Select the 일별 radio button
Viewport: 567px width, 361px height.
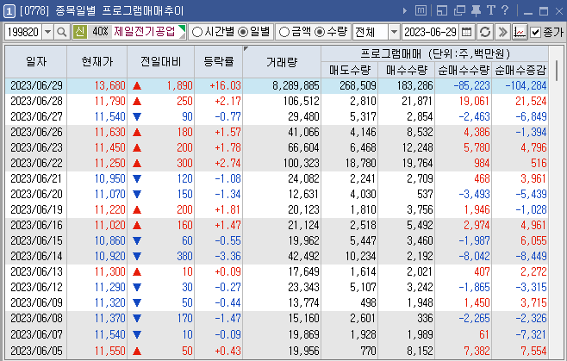tap(243, 32)
